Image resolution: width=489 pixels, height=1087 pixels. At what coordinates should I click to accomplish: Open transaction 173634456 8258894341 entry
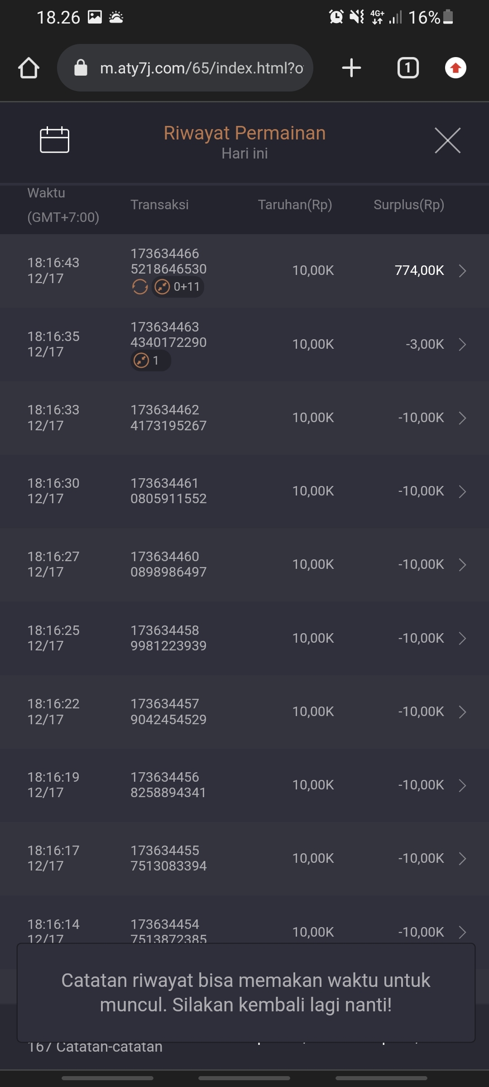point(168,785)
